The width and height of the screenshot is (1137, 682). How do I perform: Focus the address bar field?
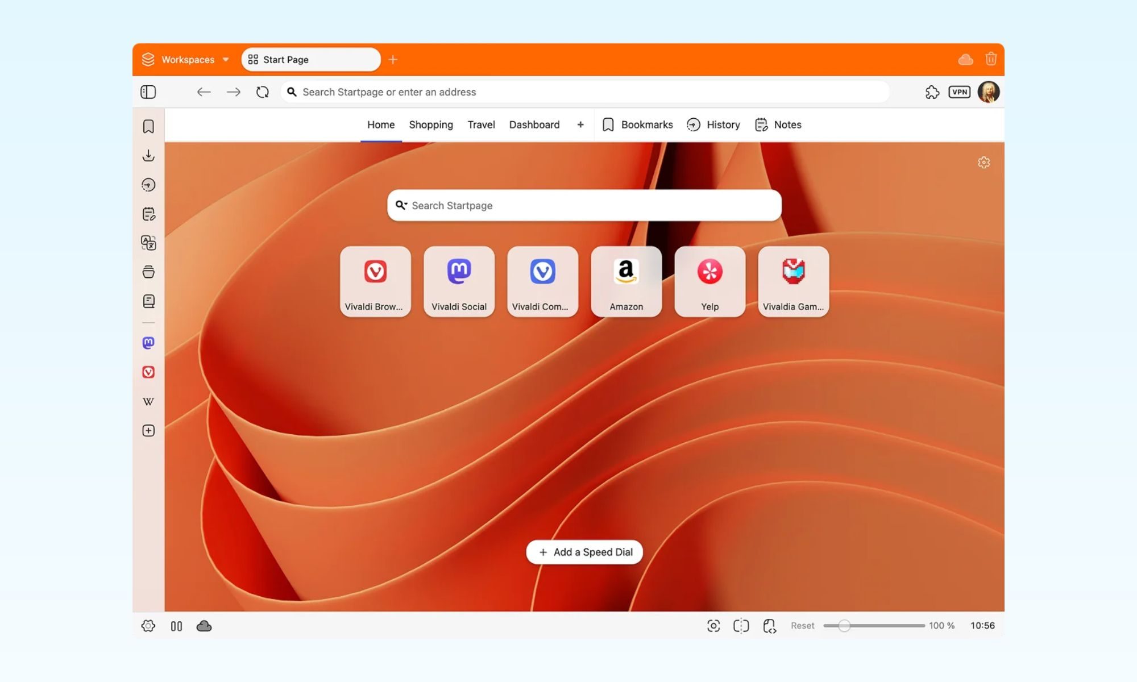click(585, 92)
